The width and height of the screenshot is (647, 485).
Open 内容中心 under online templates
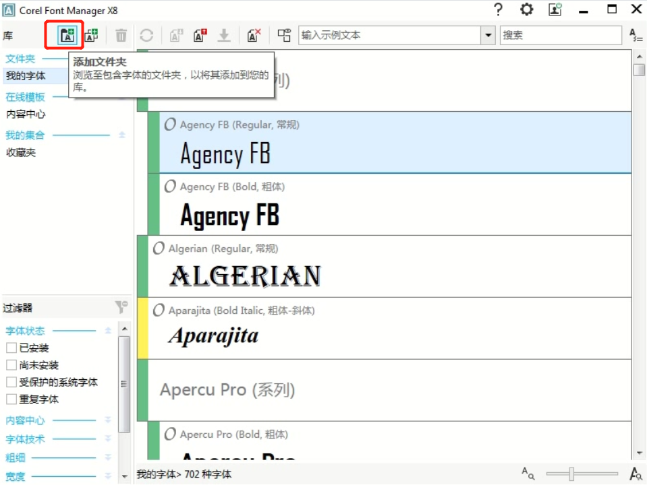(26, 115)
